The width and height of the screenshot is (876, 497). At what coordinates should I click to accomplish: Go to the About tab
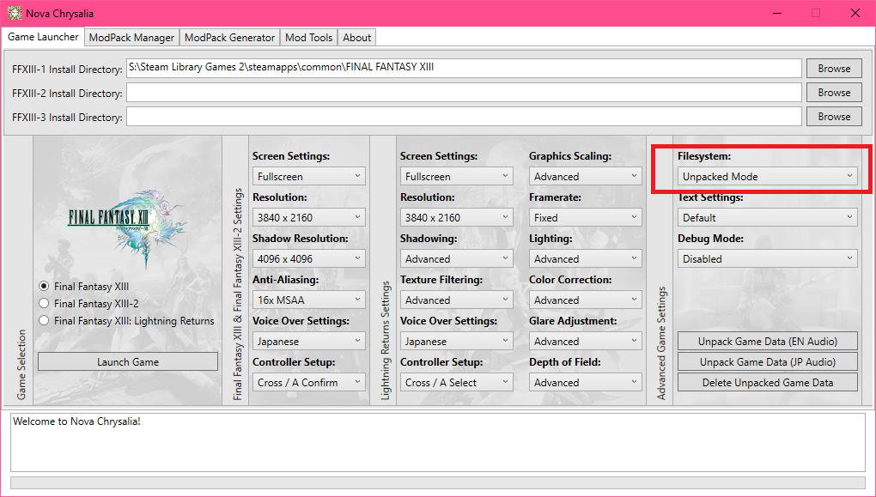click(356, 38)
